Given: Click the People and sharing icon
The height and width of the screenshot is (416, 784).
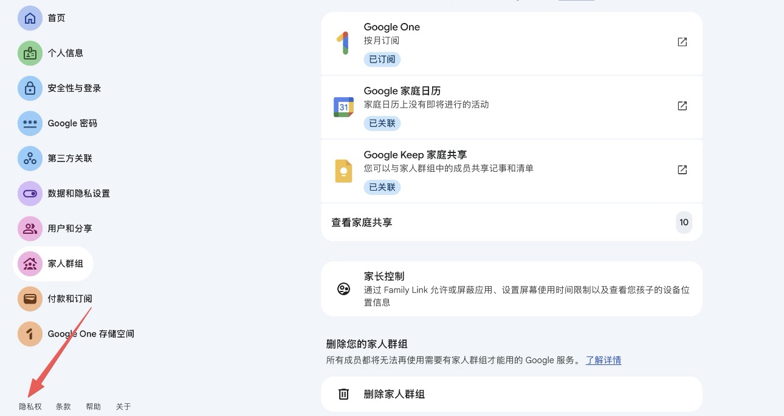Looking at the screenshot, I should coord(30,229).
